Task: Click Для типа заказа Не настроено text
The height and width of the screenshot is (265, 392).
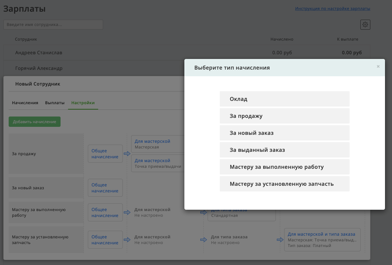Action: pyautogui.click(x=229, y=240)
